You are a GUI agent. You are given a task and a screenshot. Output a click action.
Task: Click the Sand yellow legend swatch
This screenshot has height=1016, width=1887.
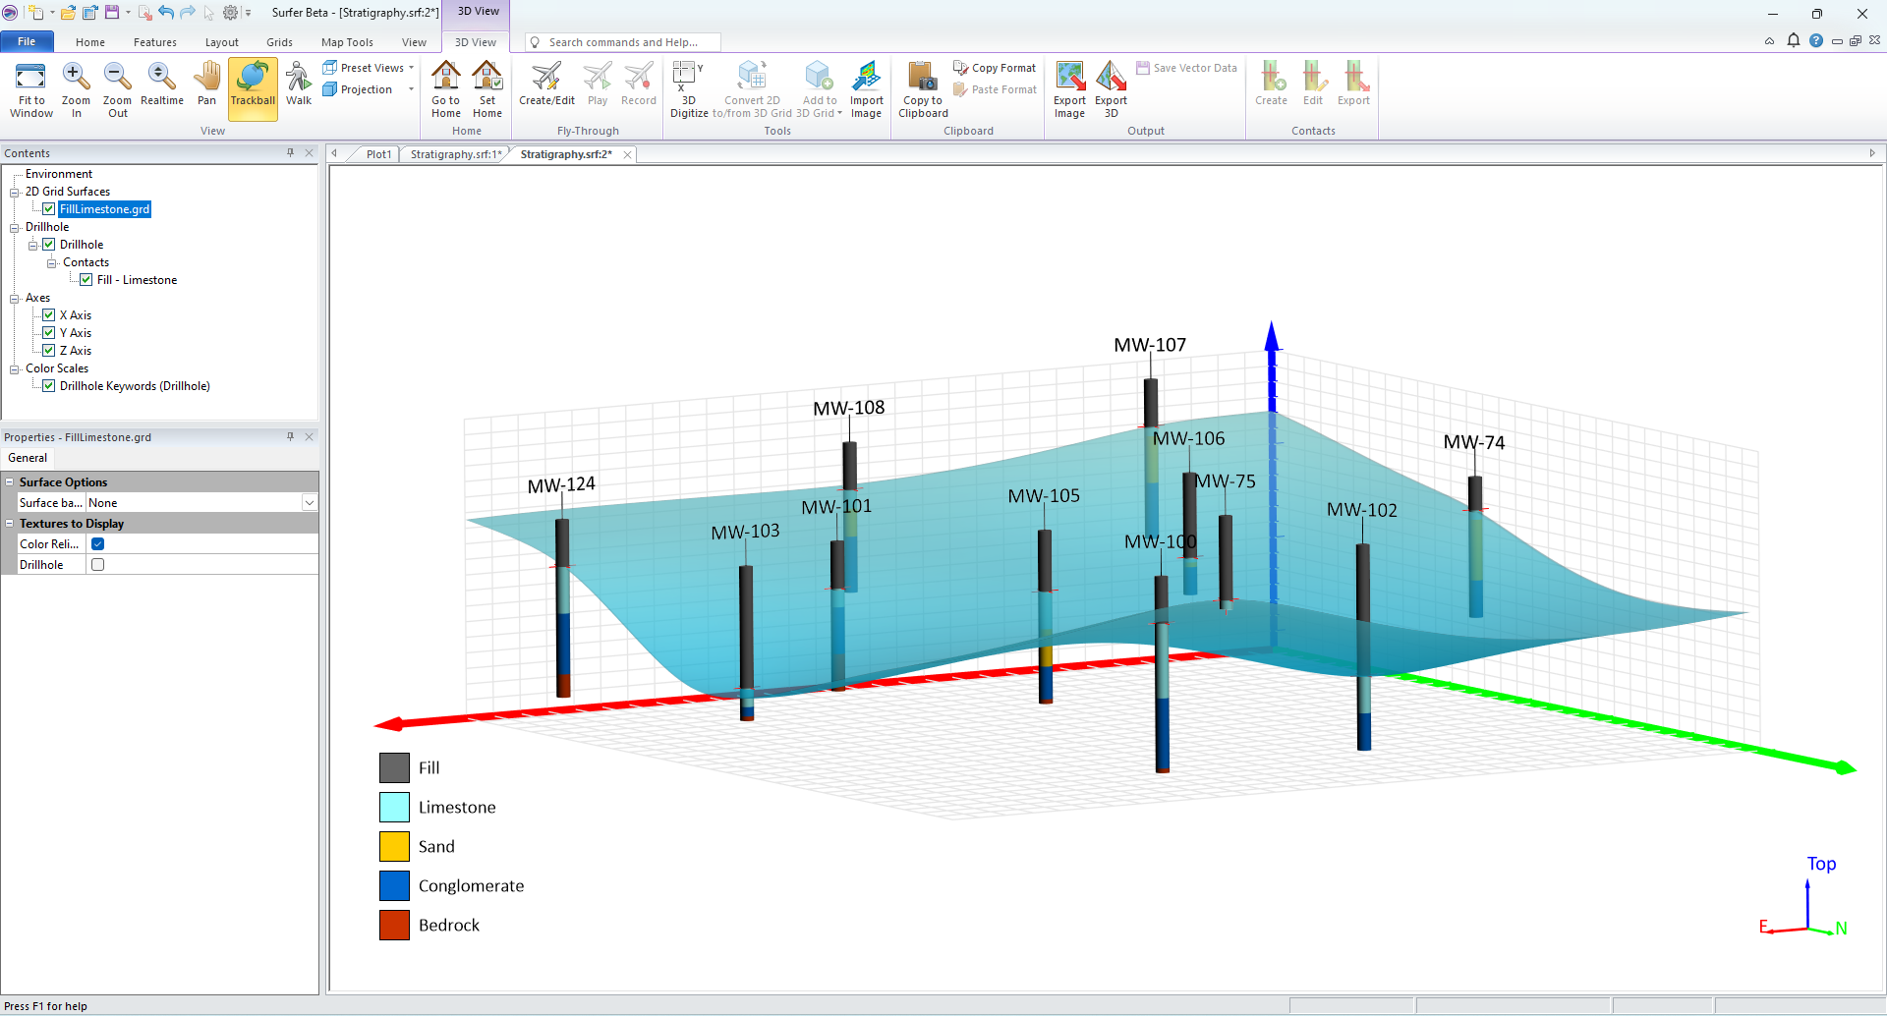coord(394,846)
